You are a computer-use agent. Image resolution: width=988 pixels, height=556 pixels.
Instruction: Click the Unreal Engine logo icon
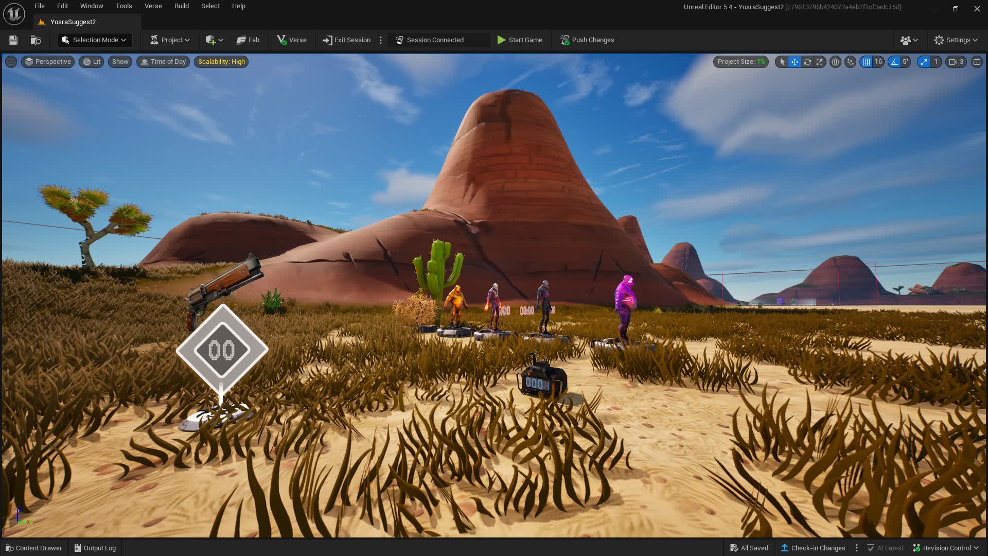(x=14, y=14)
